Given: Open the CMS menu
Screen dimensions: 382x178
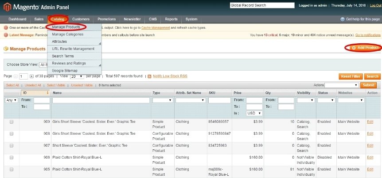Looking at the screenshot, I should click(x=153, y=19).
